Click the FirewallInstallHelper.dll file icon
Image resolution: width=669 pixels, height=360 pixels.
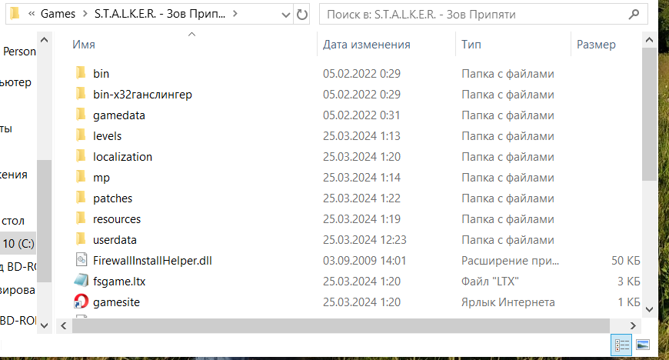tap(82, 261)
